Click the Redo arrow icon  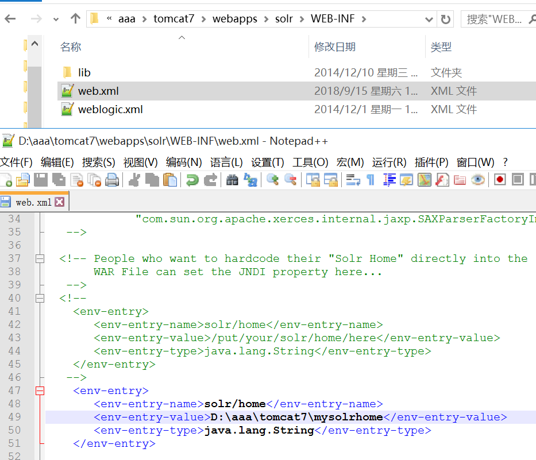(210, 180)
